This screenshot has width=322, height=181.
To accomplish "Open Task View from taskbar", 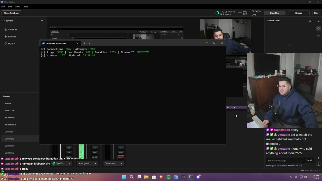I will point(139,177).
